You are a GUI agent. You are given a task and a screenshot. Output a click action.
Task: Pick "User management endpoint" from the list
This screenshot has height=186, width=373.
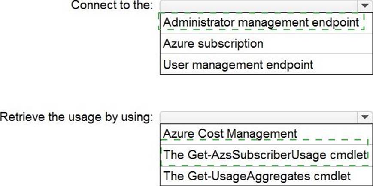pyautogui.click(x=238, y=65)
